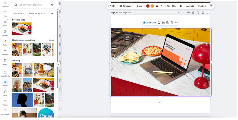Open the Apps panel
The width and height of the screenshot is (238, 120).
[x=5, y=62]
